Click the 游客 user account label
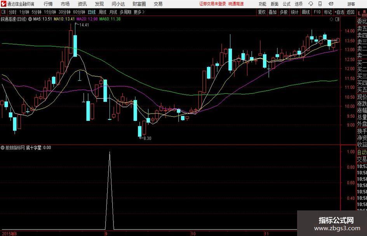 [x=351, y=4]
